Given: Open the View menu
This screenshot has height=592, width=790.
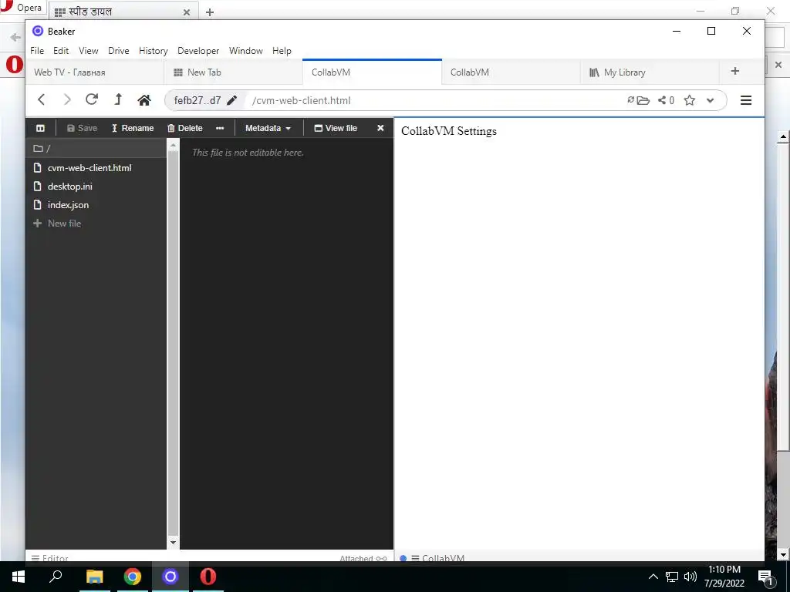Looking at the screenshot, I should tap(88, 51).
